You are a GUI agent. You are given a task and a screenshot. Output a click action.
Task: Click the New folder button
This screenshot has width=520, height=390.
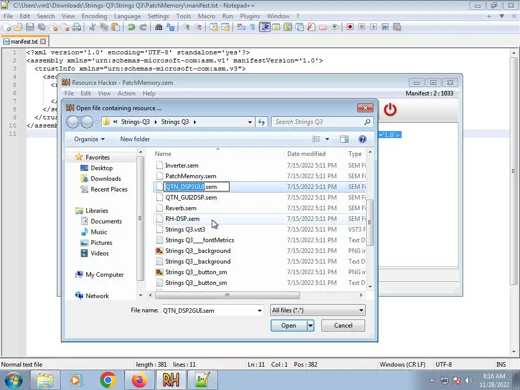(135, 139)
